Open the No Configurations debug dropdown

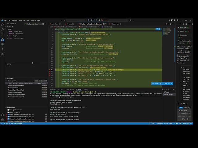coord(33,24)
